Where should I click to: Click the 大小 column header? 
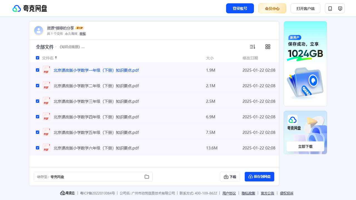[210, 58]
